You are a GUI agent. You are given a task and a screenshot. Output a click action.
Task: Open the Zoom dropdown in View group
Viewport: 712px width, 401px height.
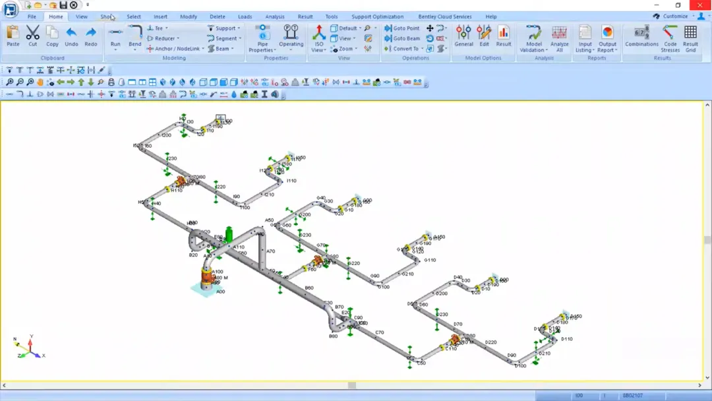click(x=344, y=49)
